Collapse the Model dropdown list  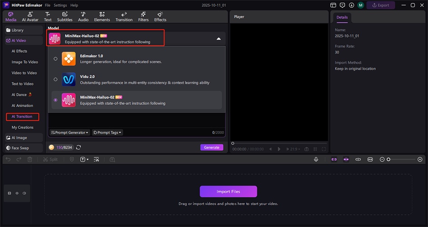[x=219, y=39]
